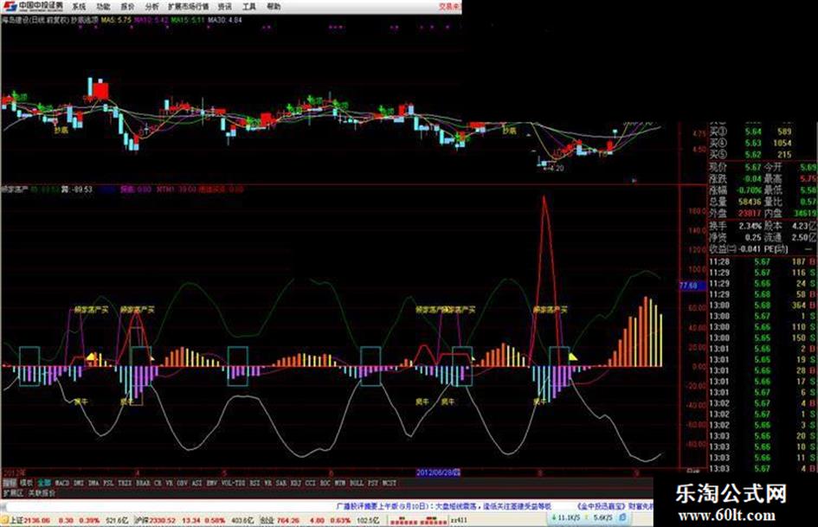The width and height of the screenshot is (818, 527).
Task: Switch to the DMI indicator
Action: 79,483
